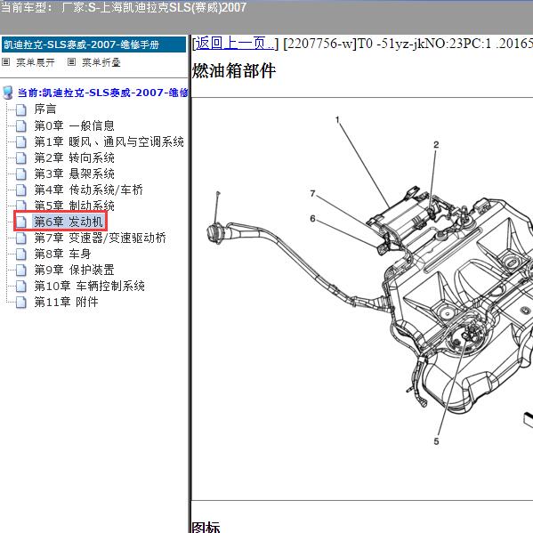Click the fuel filler cap in diagram

point(214,232)
